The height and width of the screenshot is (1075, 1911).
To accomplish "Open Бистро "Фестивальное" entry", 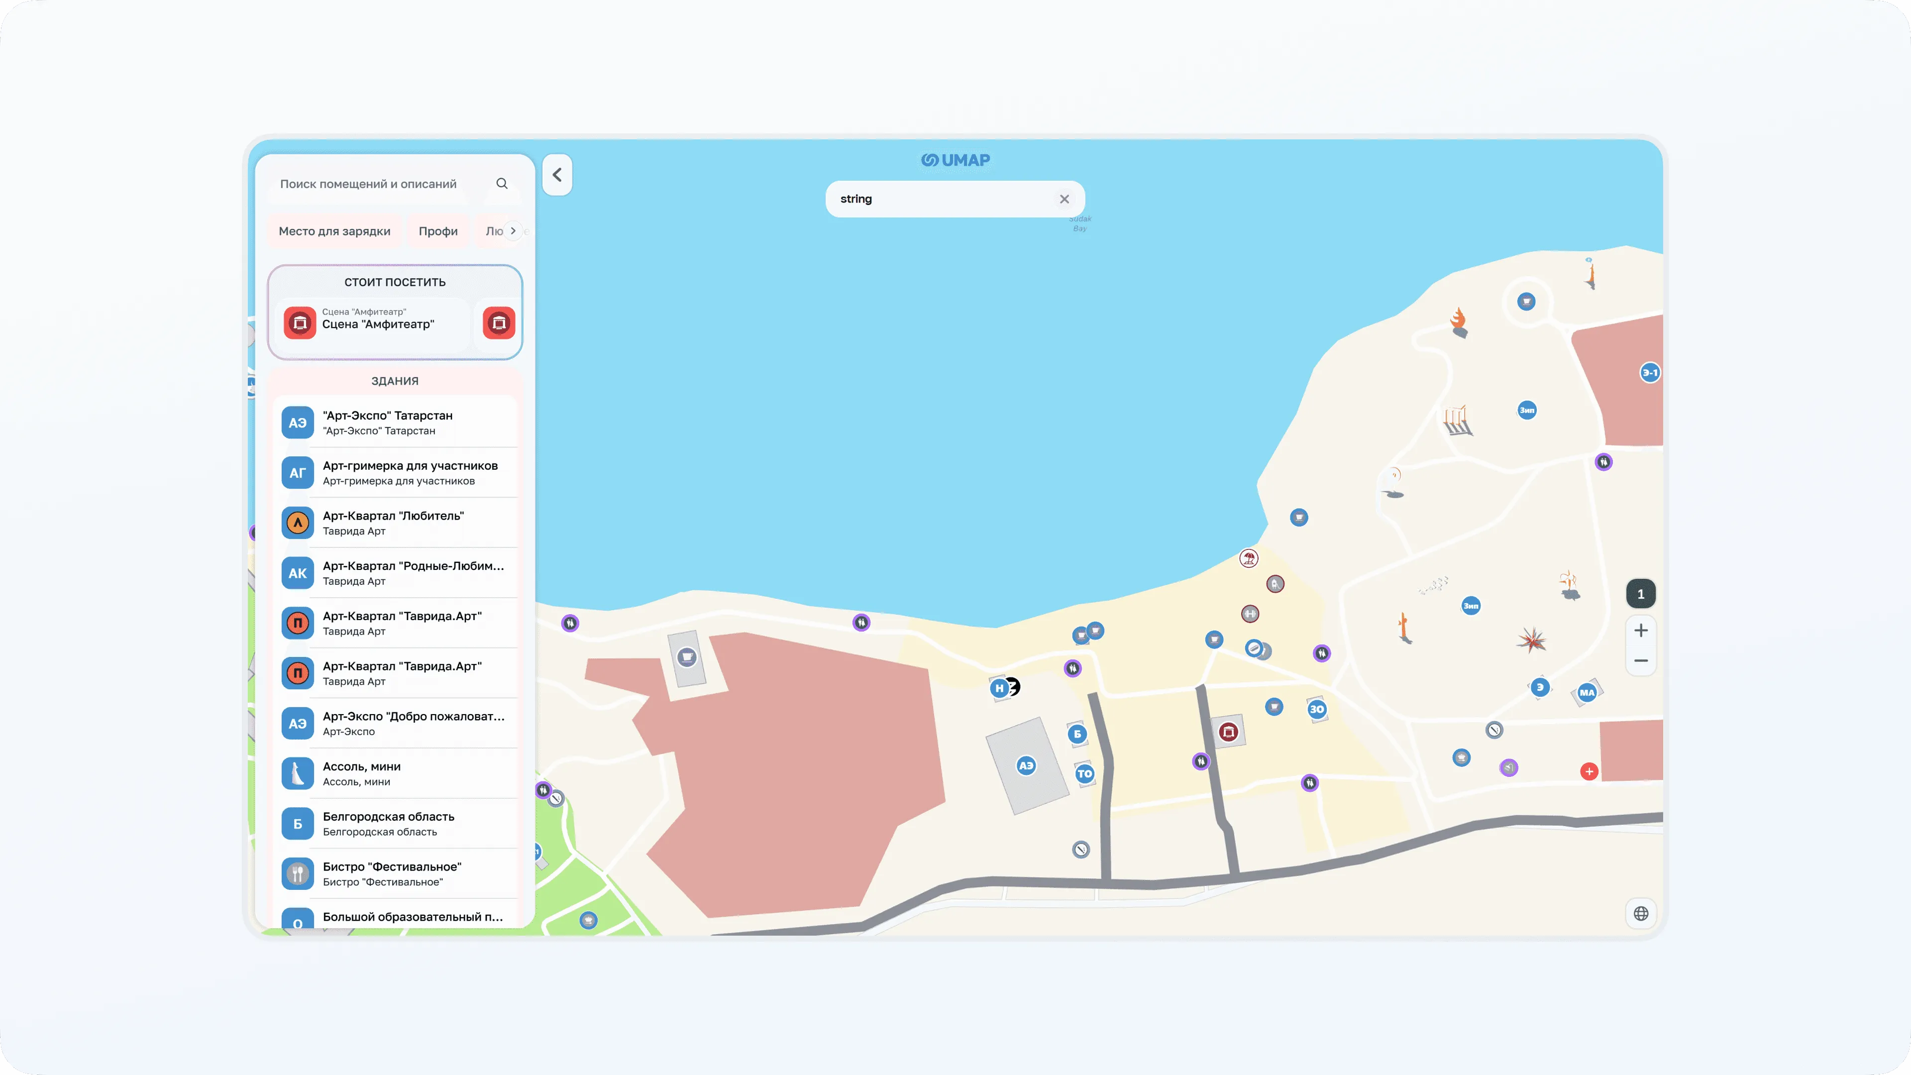I will 396,874.
